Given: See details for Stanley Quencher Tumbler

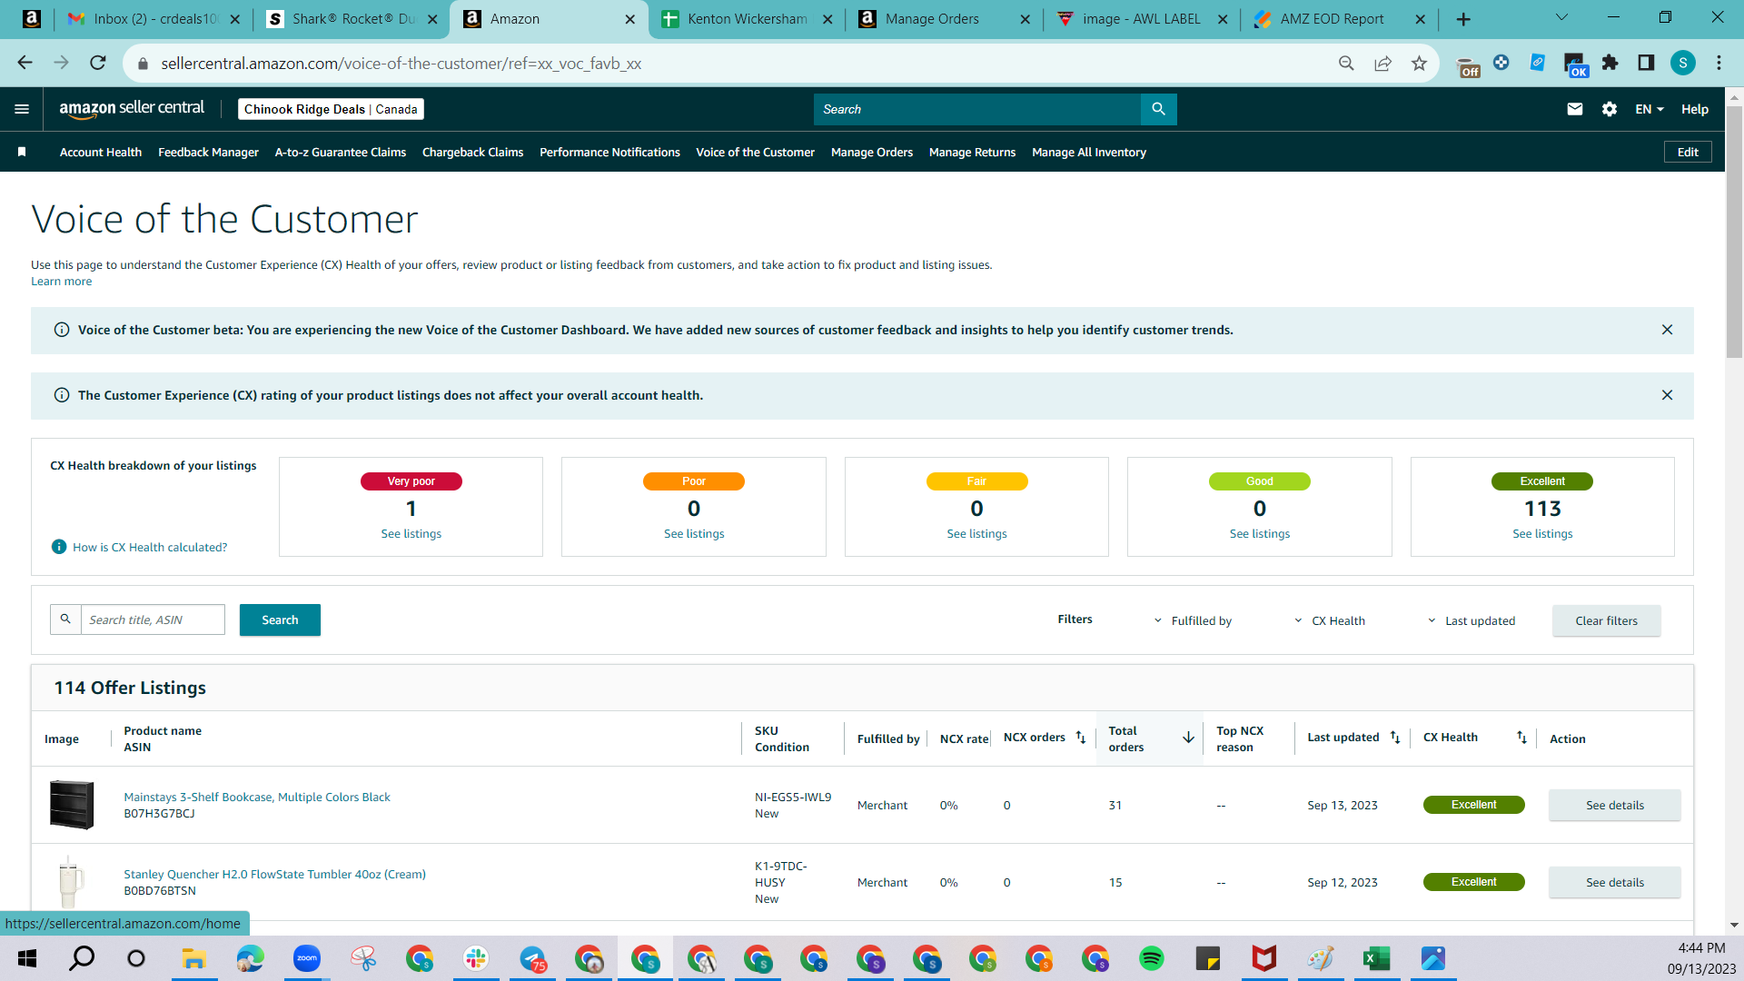Looking at the screenshot, I should pyautogui.click(x=1614, y=882).
